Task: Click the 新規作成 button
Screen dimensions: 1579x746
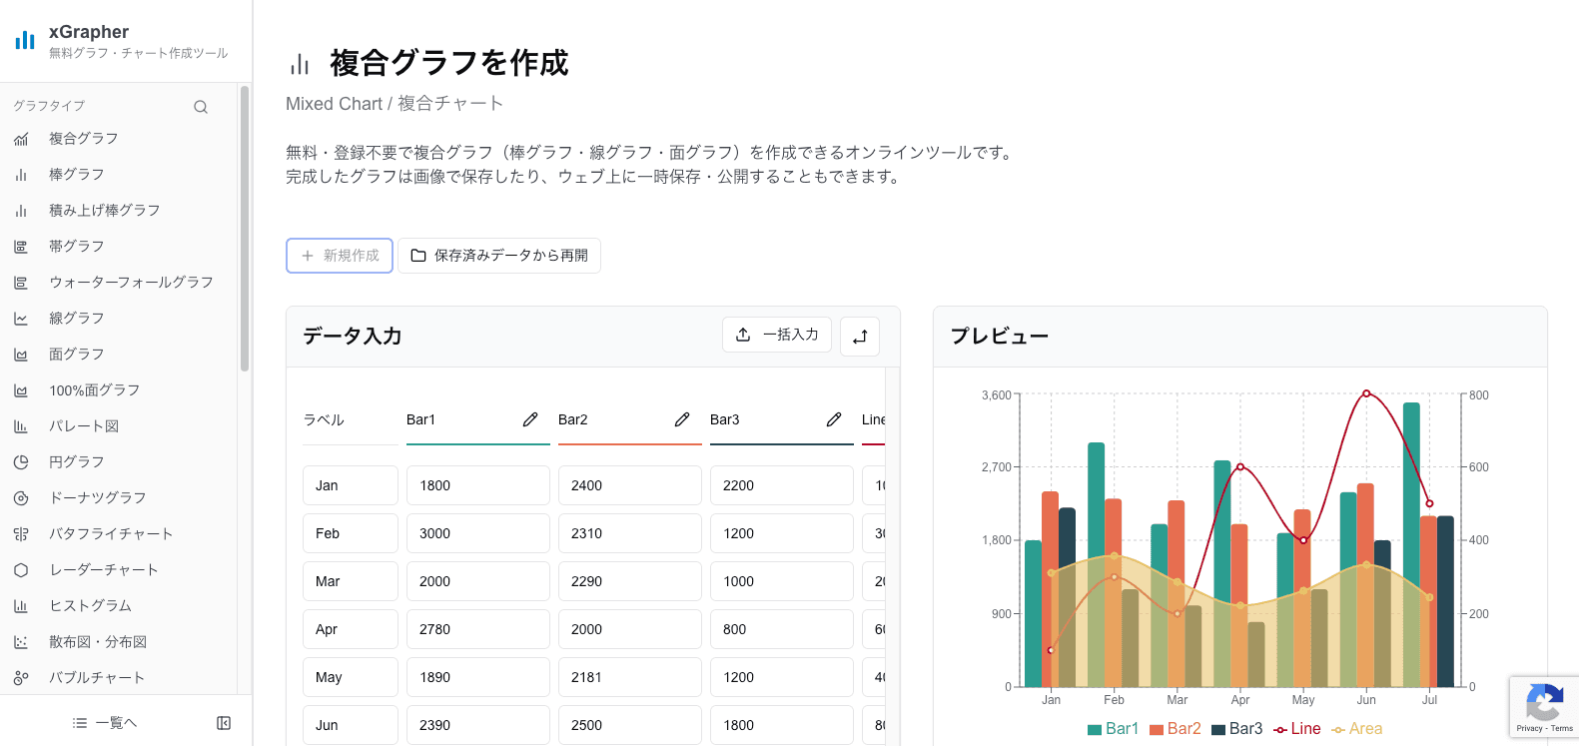Action: point(340,256)
